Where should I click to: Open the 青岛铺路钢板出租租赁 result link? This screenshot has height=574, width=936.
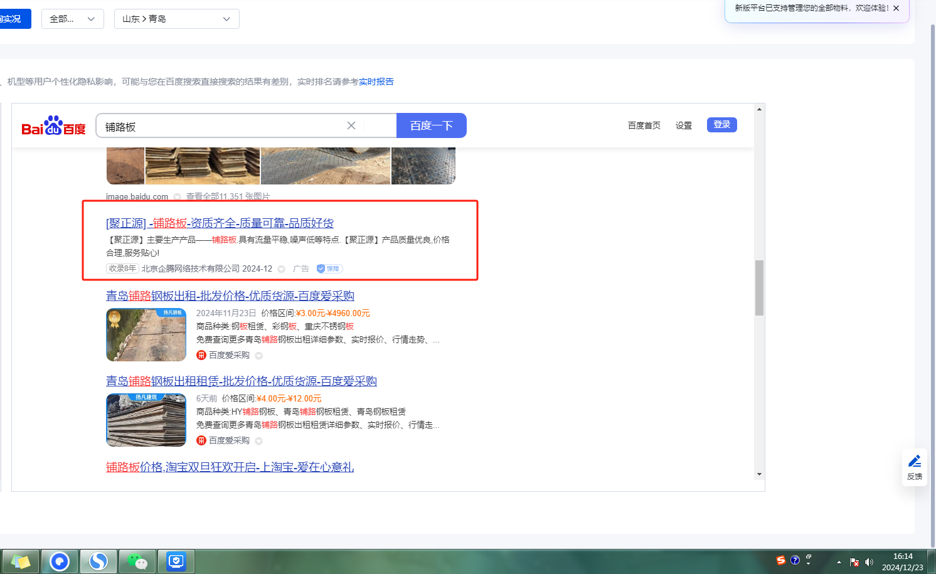tap(242, 381)
